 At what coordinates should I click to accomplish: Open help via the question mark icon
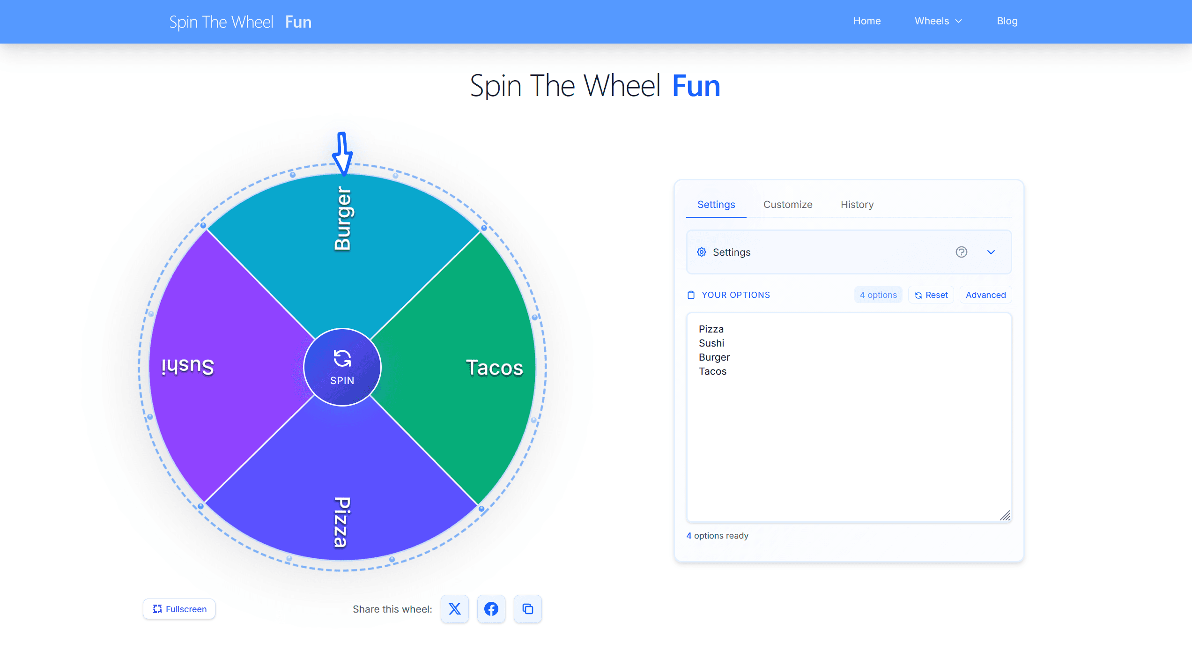pos(962,252)
